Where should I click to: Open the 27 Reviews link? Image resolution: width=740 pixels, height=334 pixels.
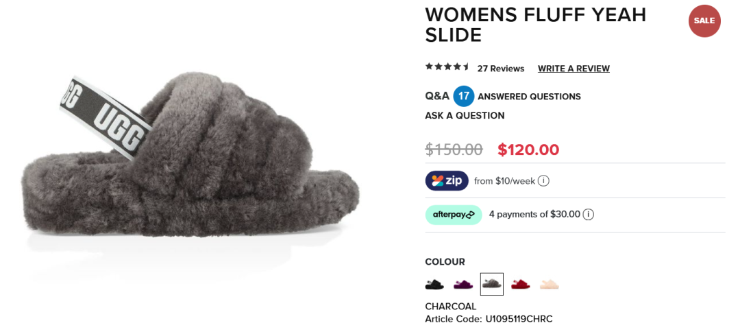pyautogui.click(x=501, y=69)
